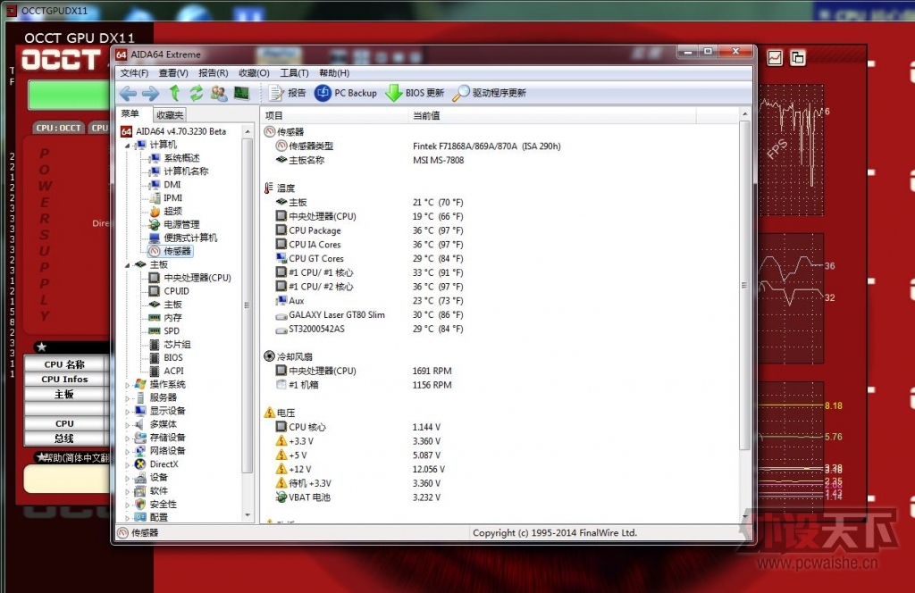Viewport: 915px width, 593px height.
Task: Open the SPD tree item
Action: tap(172, 331)
